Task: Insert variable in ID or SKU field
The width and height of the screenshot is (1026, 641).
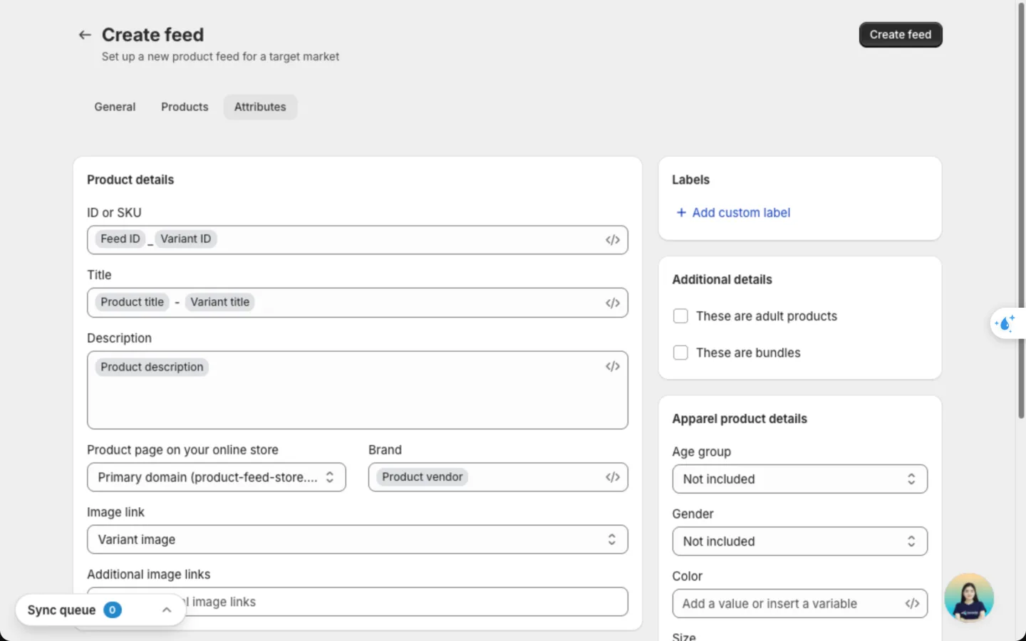Action: [x=613, y=240]
